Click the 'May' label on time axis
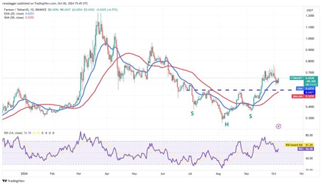This screenshot has height=185, width=322. (134, 174)
